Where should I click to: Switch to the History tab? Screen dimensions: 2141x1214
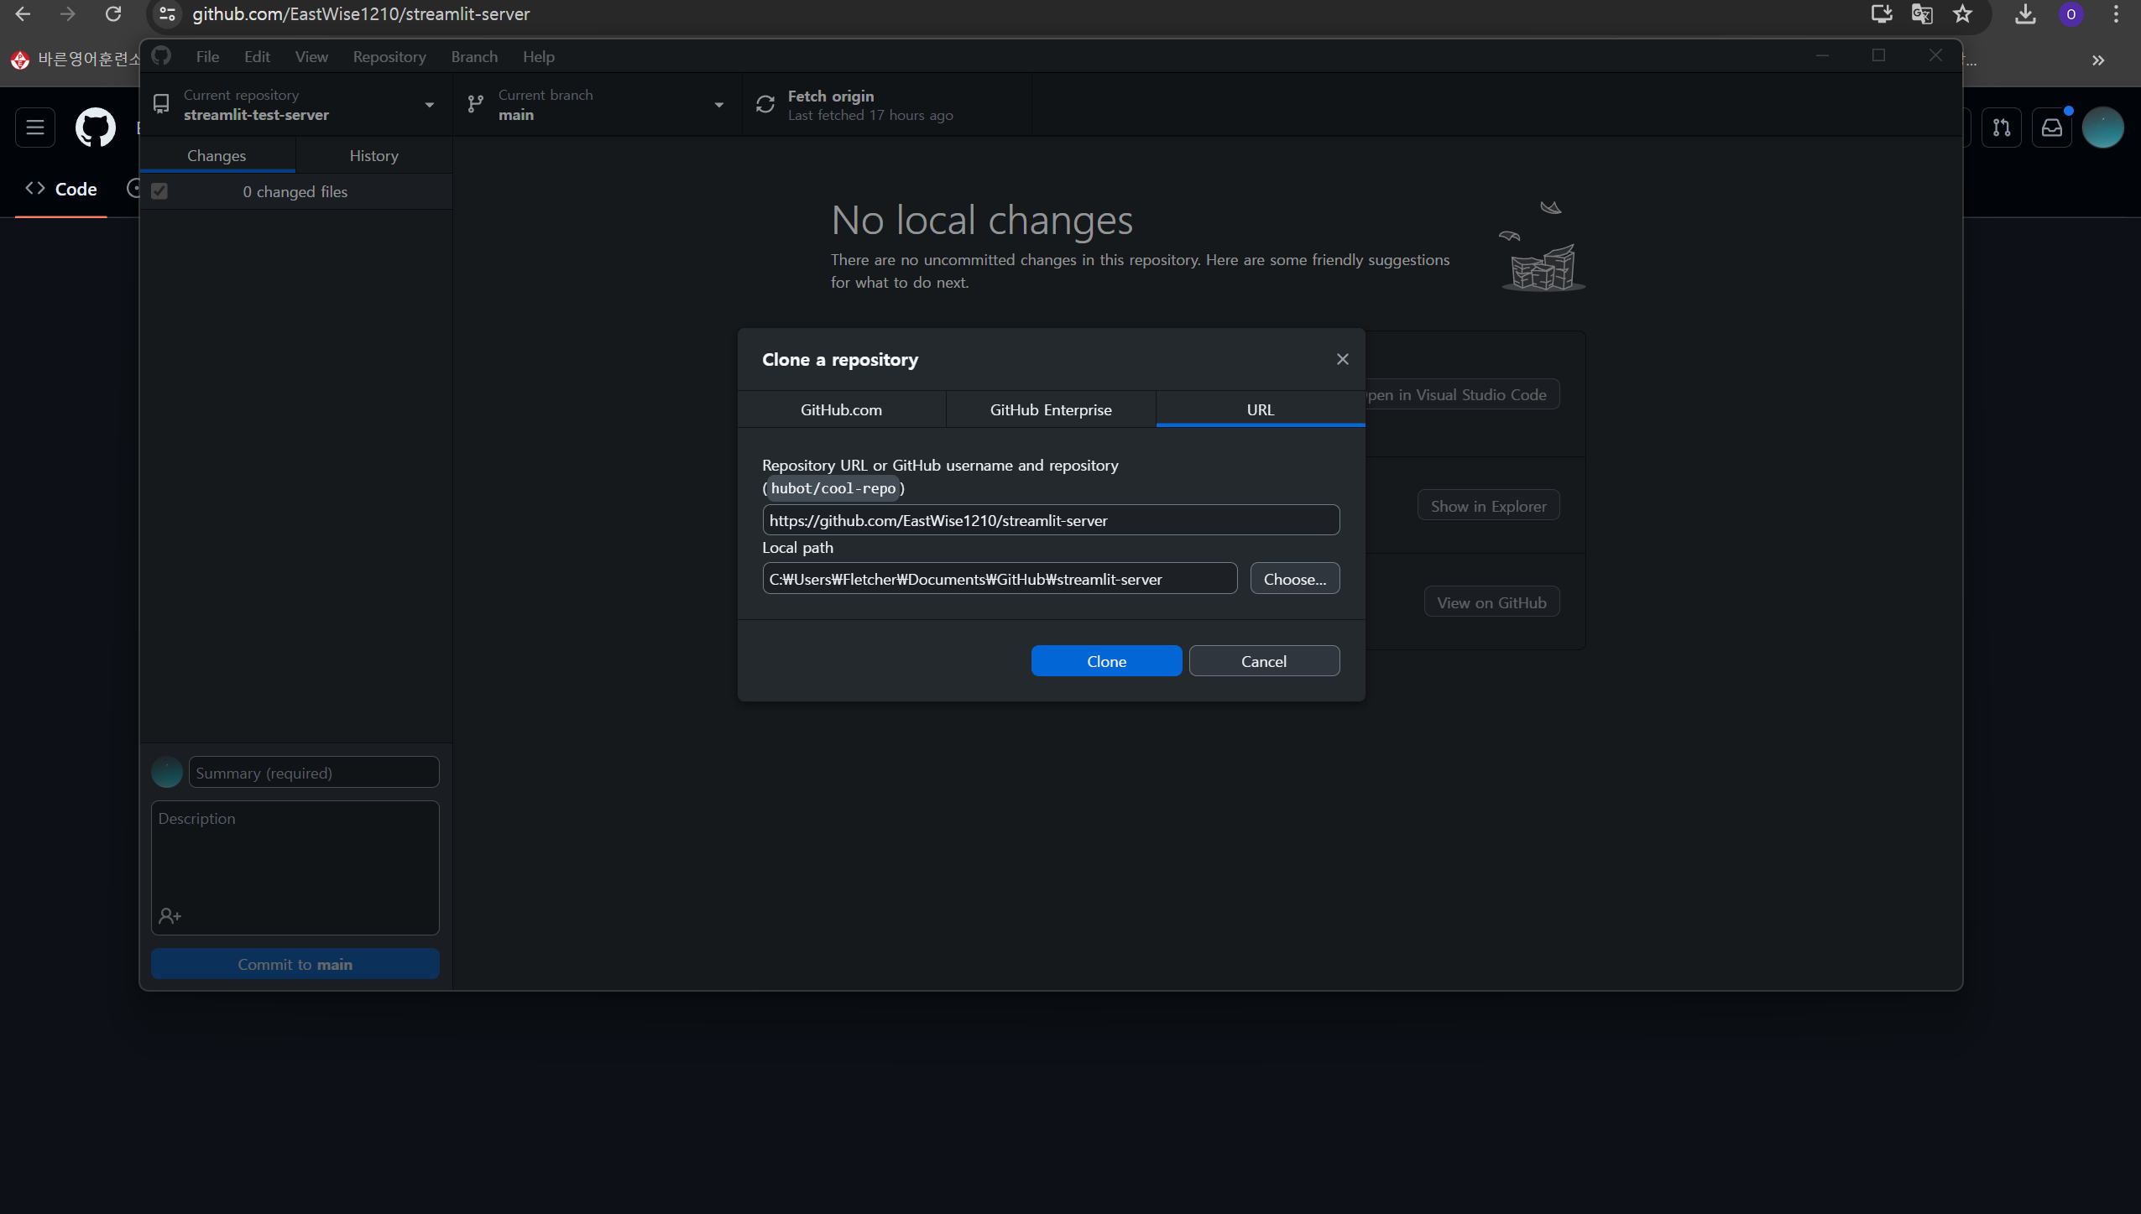tap(374, 155)
